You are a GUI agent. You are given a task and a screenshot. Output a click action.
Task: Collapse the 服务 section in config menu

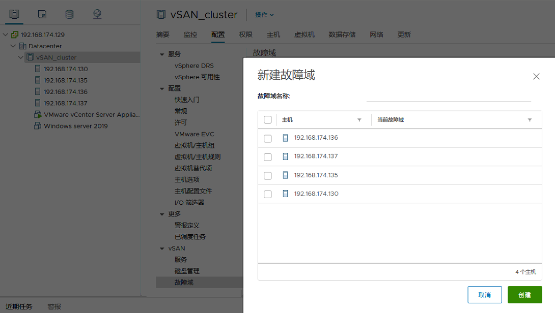click(162, 54)
